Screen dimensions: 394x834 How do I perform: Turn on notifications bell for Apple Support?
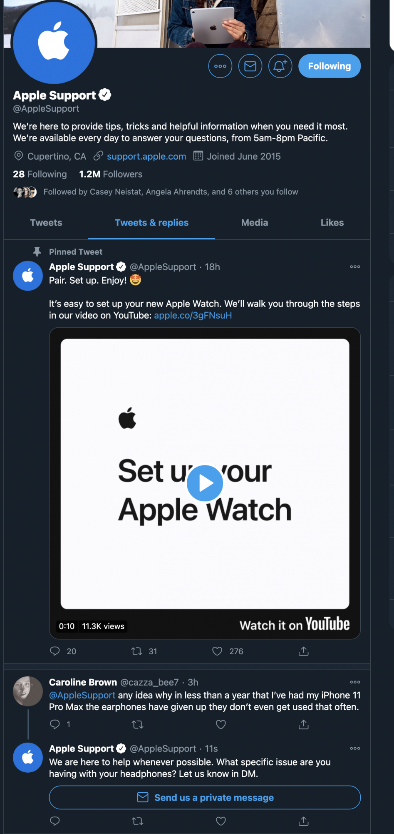point(280,66)
